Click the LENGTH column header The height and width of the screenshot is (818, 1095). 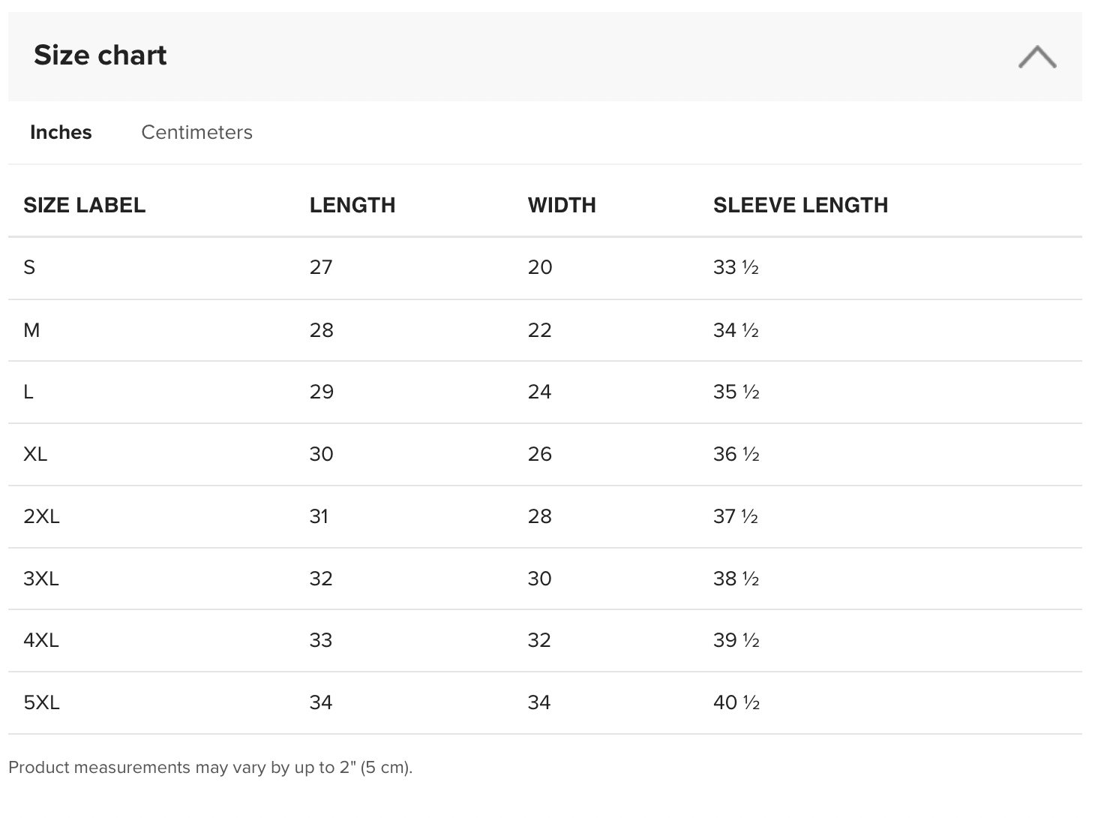click(352, 205)
